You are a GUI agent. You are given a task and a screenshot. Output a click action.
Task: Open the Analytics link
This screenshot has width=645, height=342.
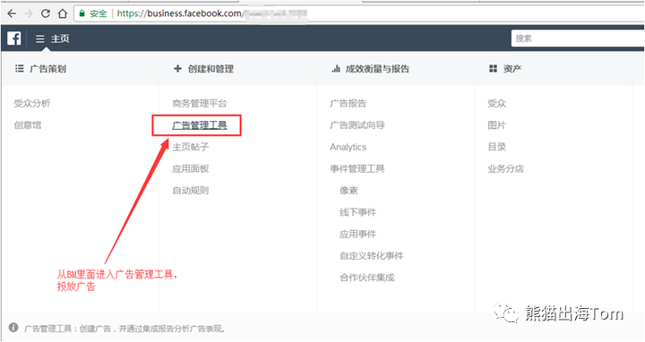click(x=348, y=147)
